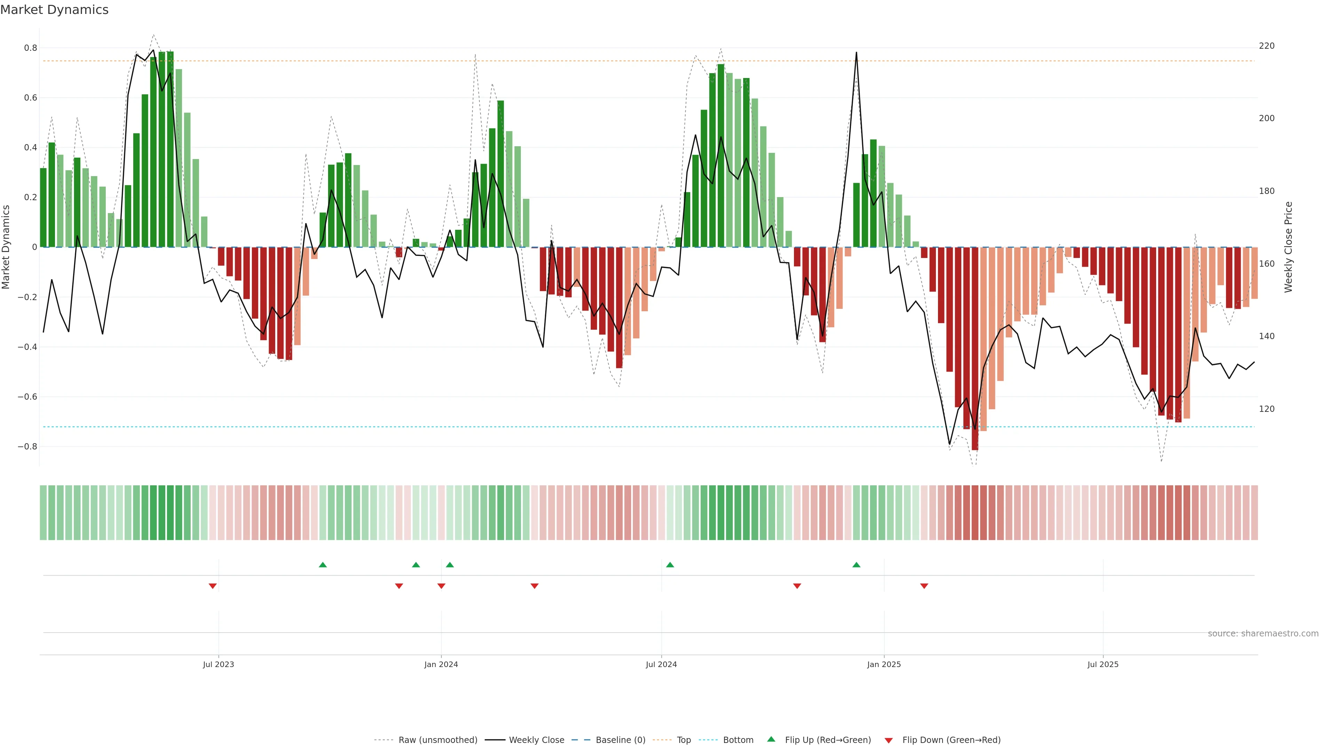
Task: Click the first green flip-up triangle marker
Action: 323,565
